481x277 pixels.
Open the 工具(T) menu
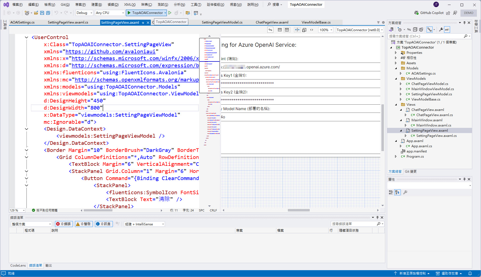196,5
